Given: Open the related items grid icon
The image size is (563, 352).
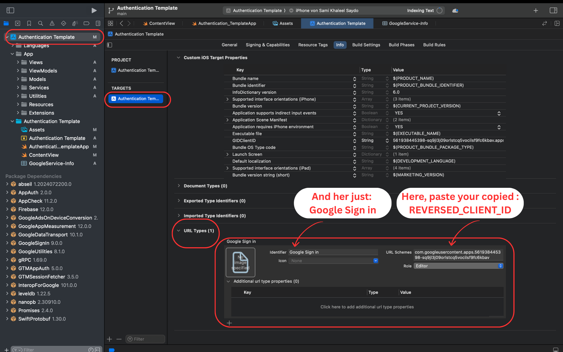Looking at the screenshot, I should point(111,23).
